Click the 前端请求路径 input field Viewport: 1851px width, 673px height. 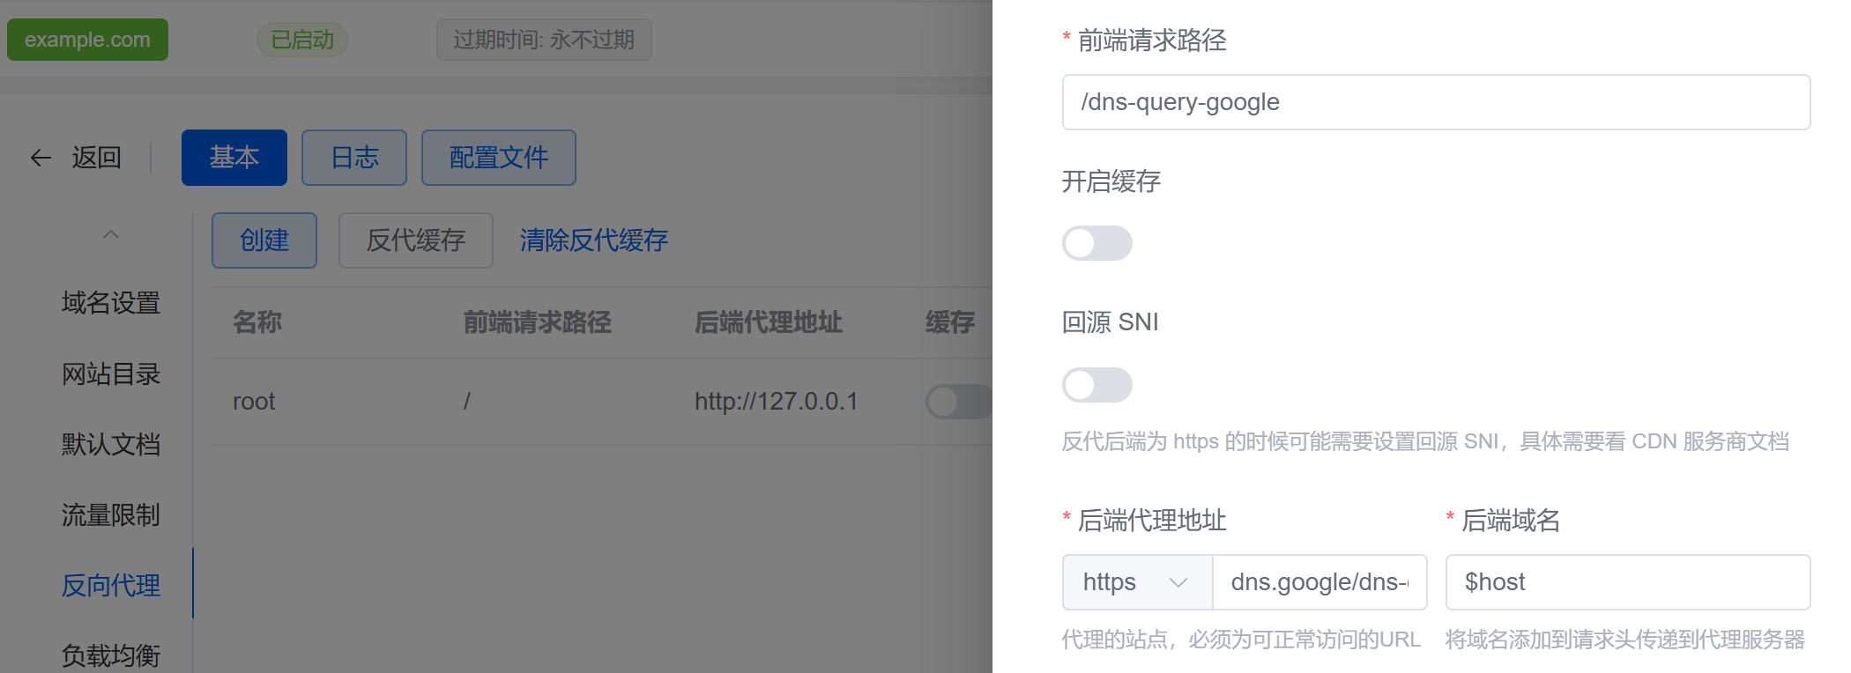click(1435, 102)
